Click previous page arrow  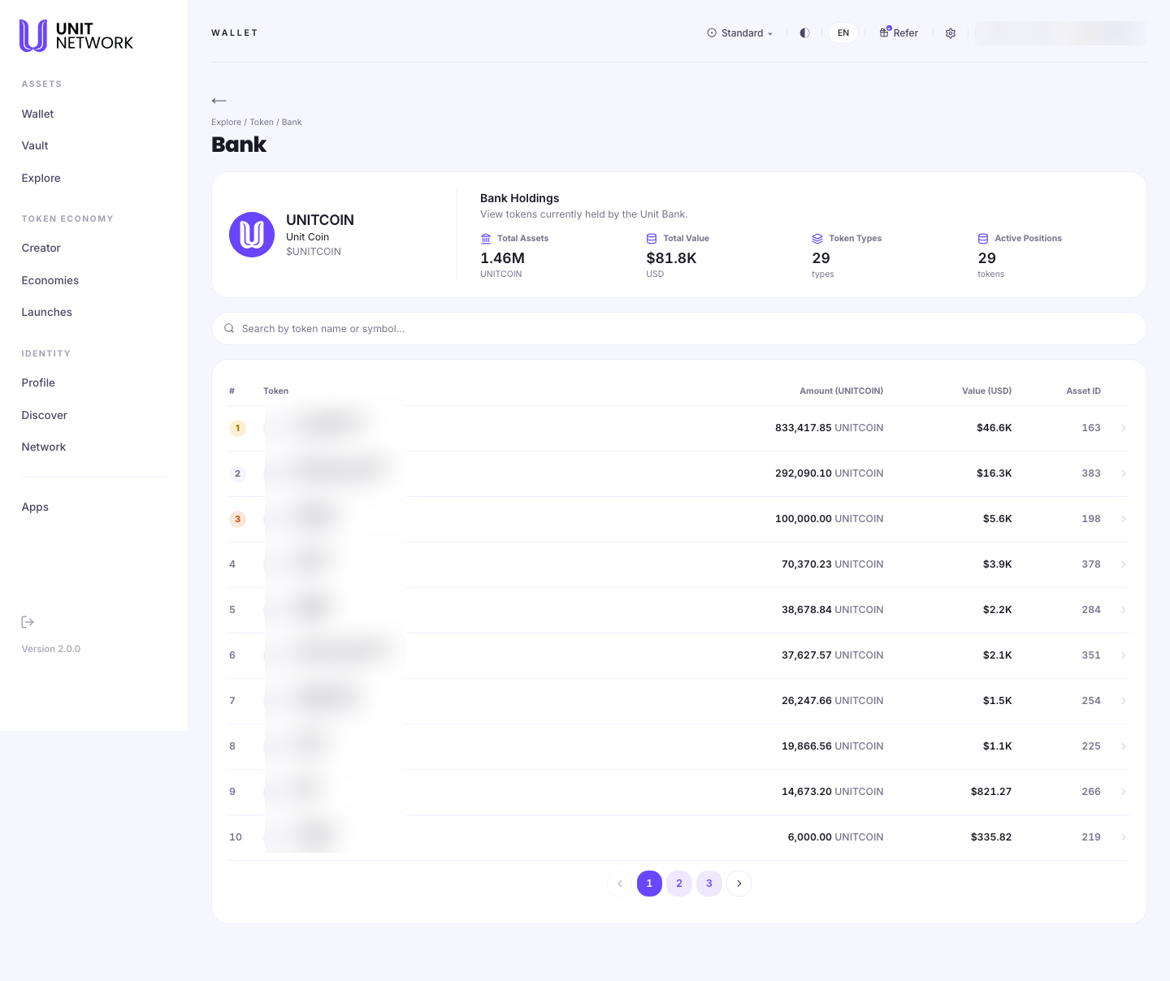620,884
